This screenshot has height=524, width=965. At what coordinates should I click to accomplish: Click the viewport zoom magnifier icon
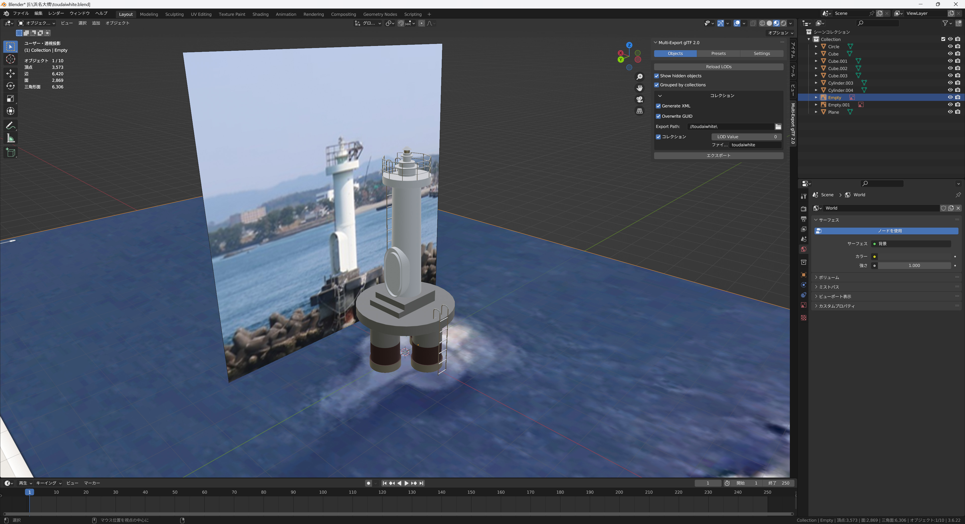[640, 77]
